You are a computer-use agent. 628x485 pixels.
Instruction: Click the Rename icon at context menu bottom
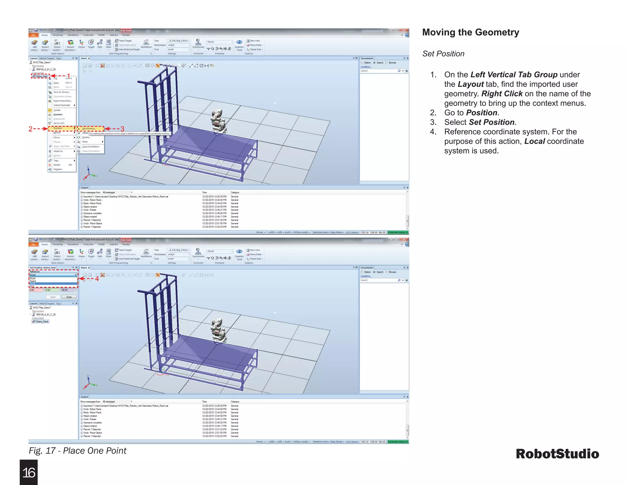pyautogui.click(x=50, y=169)
